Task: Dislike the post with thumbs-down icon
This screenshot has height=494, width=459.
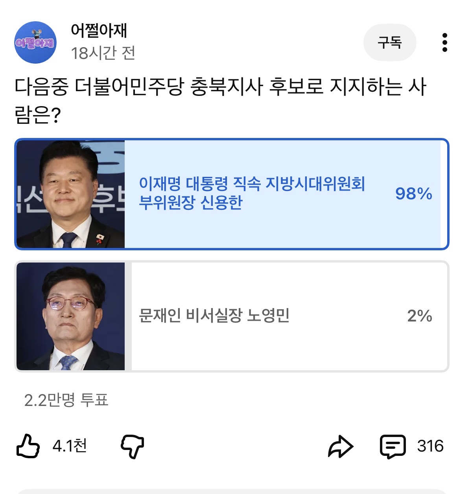Action: click(x=133, y=446)
